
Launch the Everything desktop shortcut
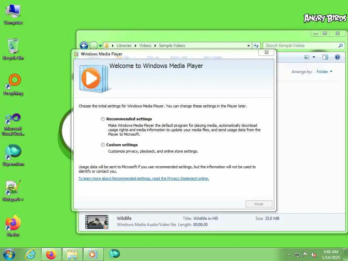pyautogui.click(x=13, y=85)
